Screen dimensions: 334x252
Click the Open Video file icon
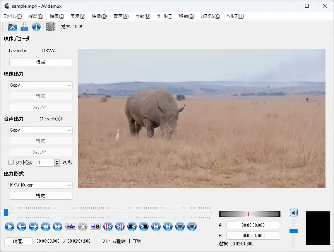coord(13,27)
